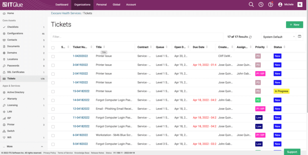Click the Tickets sidebar icon
This screenshot has width=308, height=155.
[x=4, y=79]
